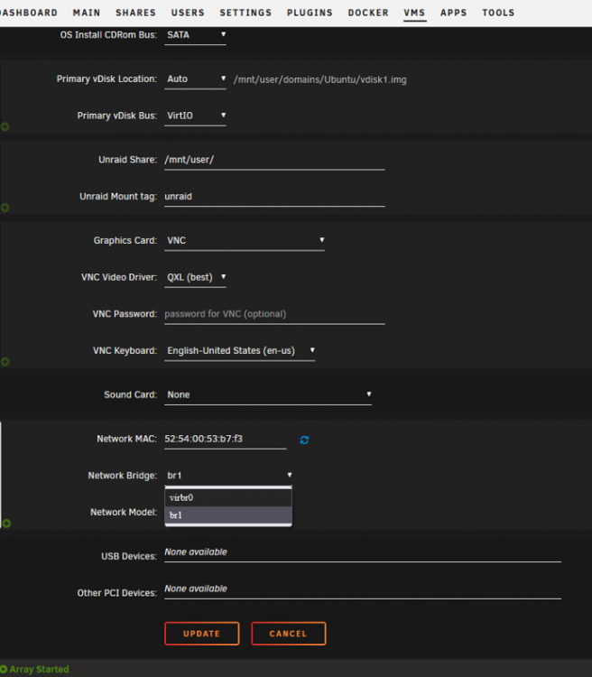This screenshot has height=677, width=592.
Task: Focus the VNC Password field
Action: (x=274, y=314)
